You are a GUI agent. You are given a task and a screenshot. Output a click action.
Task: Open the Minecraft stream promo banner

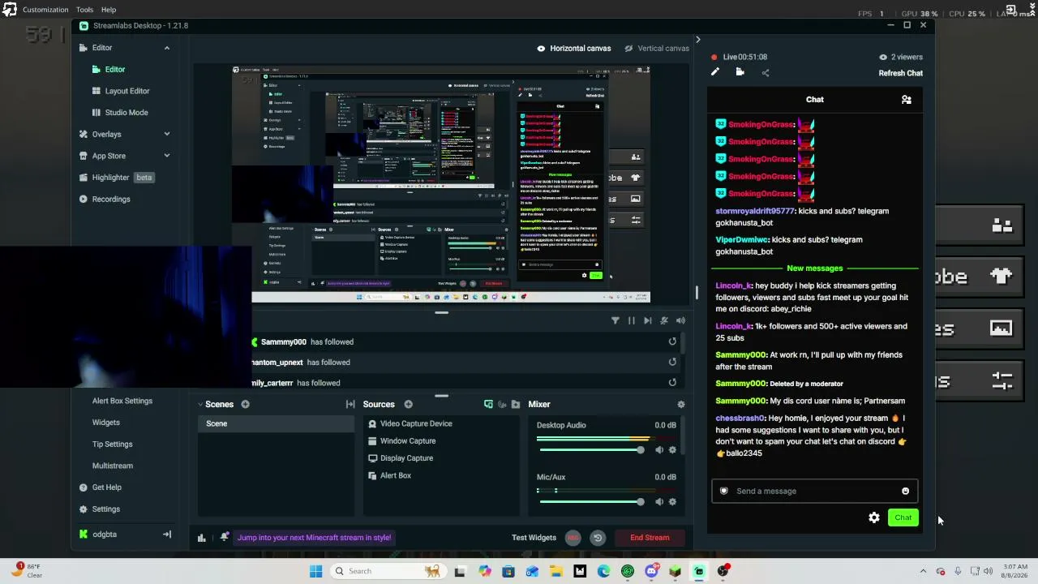[314, 537]
